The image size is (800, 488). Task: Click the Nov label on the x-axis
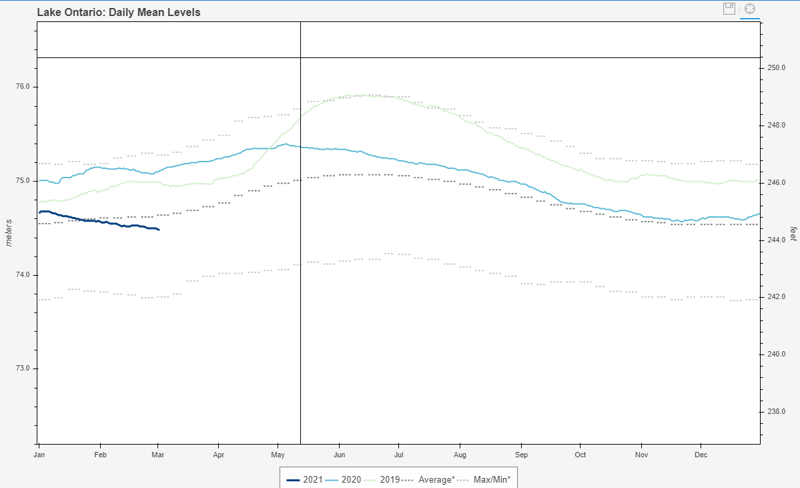pyautogui.click(x=642, y=455)
